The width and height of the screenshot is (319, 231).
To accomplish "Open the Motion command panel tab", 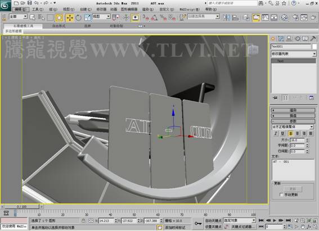I will tap(298, 39).
